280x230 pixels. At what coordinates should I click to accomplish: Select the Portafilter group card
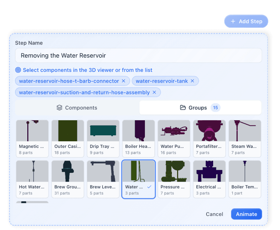pyautogui.click(x=209, y=138)
